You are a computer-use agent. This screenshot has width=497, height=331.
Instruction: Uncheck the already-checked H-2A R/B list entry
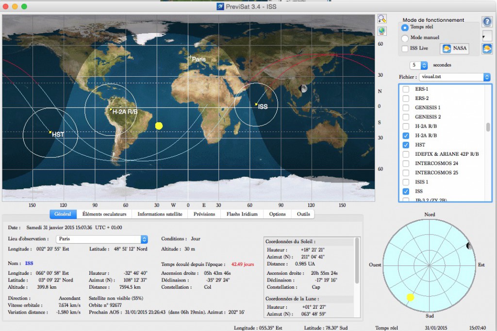pos(406,135)
